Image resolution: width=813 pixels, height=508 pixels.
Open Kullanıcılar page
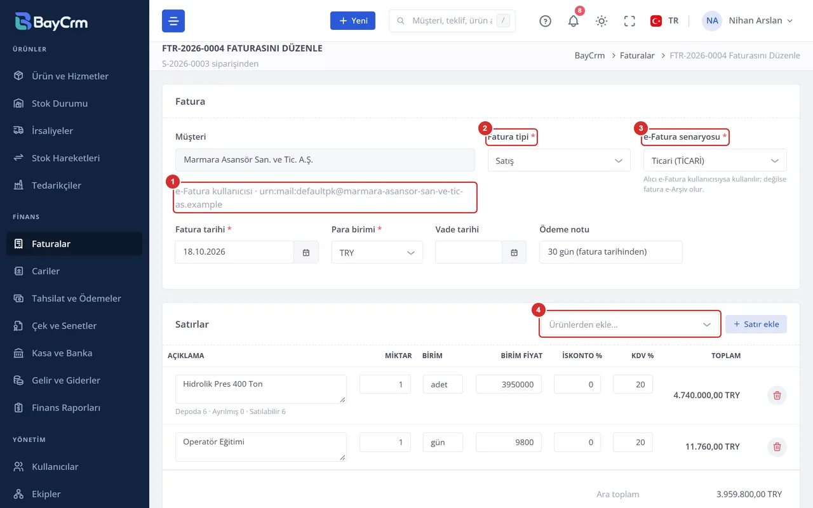[x=74, y=467]
